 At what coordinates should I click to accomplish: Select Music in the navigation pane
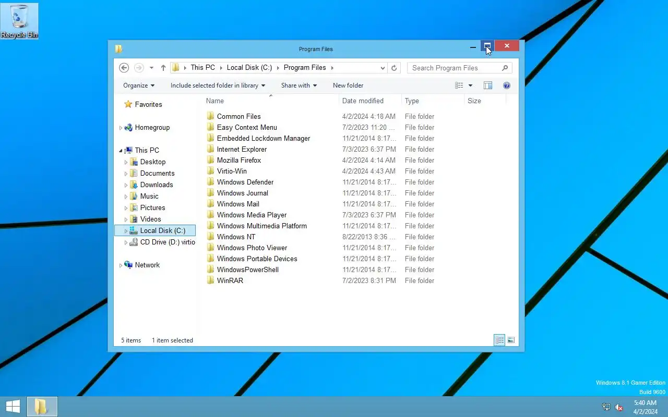tap(149, 196)
